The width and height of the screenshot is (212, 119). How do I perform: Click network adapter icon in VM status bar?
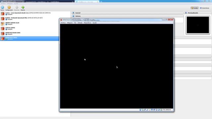145,110
